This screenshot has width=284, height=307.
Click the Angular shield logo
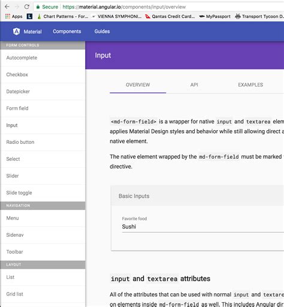16,31
